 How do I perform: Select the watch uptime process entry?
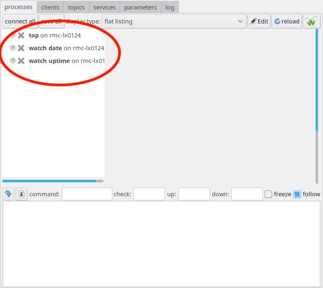(67, 61)
